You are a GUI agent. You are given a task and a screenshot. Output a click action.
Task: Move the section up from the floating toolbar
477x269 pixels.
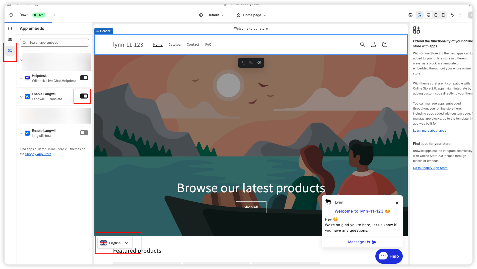(x=243, y=63)
